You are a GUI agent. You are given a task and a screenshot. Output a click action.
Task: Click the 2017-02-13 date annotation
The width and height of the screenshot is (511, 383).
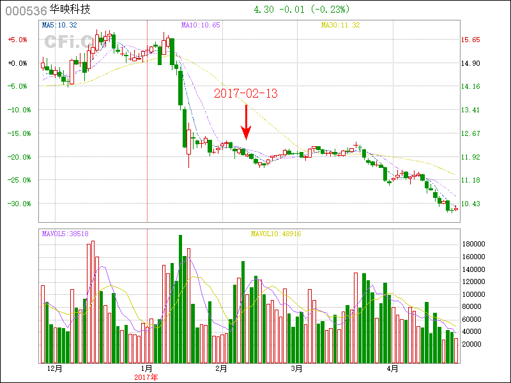tap(246, 93)
